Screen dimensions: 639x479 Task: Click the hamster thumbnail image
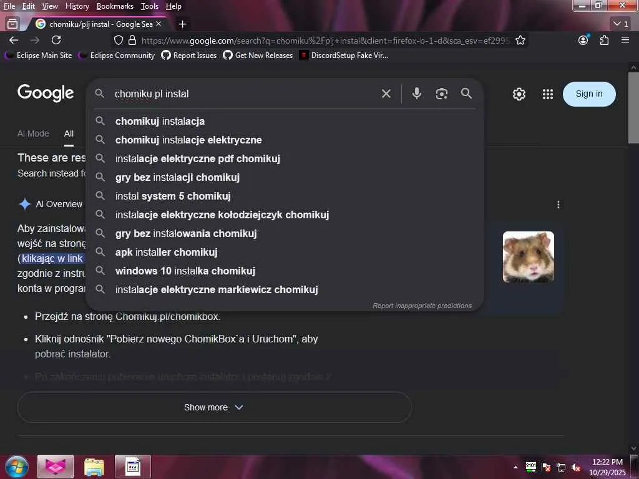[x=528, y=257]
